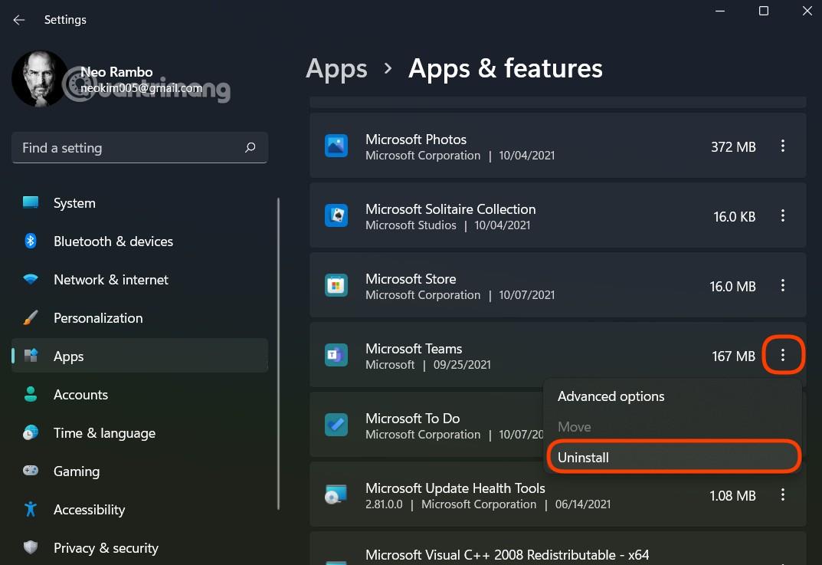Select Accounts in the sidebar
Screen dimensions: 822x565
[80, 395]
